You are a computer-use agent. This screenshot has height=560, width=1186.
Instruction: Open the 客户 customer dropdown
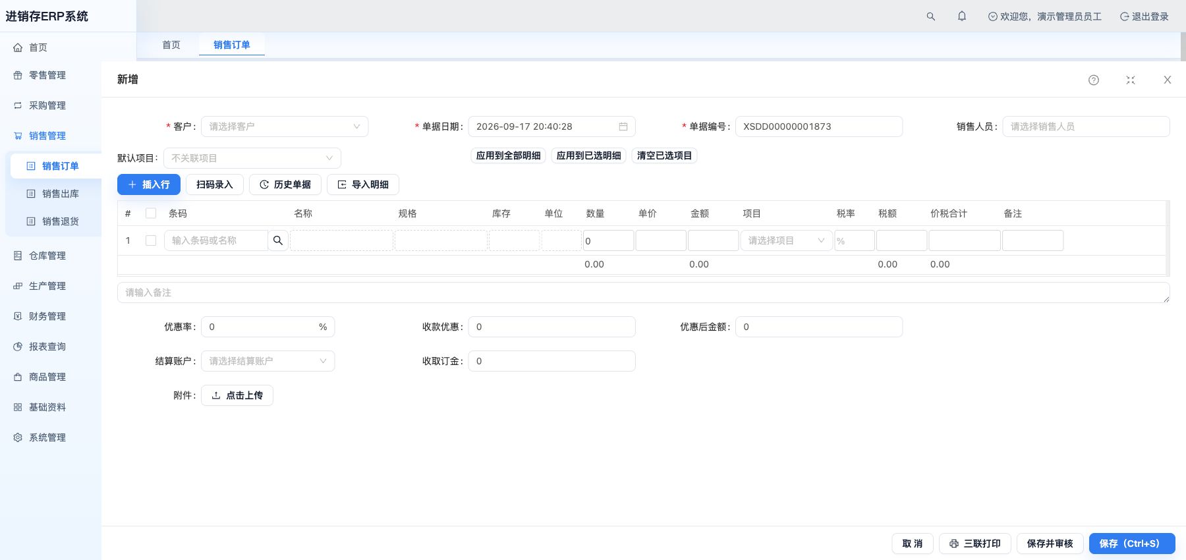coord(285,126)
